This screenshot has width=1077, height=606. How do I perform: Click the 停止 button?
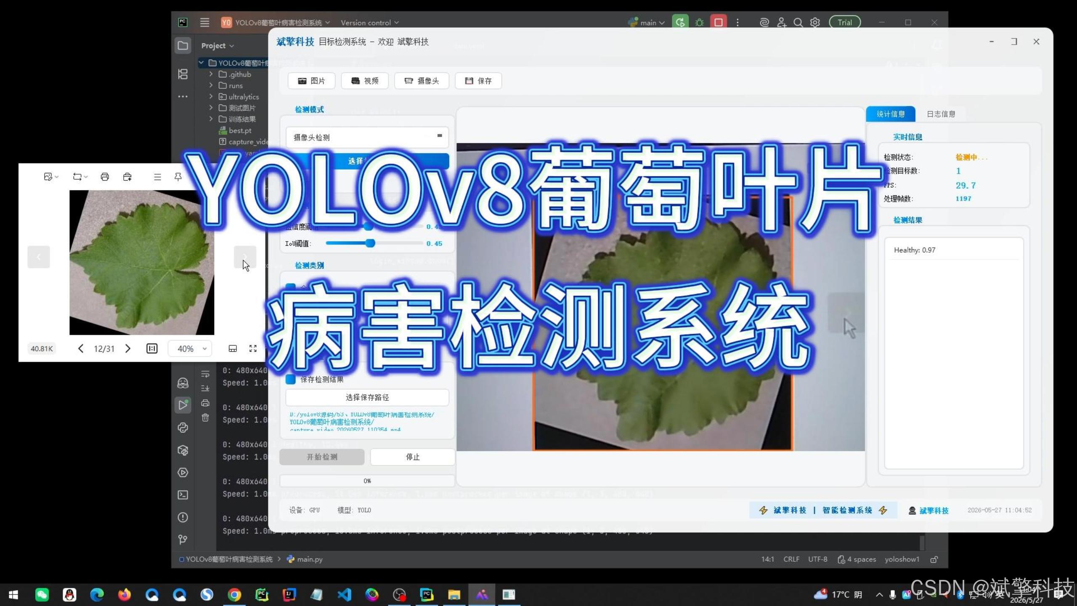[x=412, y=457]
